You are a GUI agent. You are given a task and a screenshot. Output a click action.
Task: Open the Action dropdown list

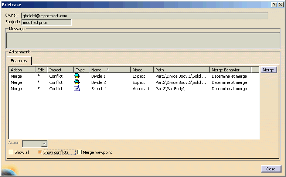44,144
